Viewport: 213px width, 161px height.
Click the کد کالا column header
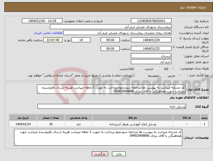click(187, 118)
